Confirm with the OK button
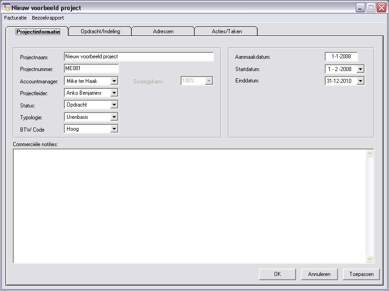The width and height of the screenshot is (389, 291). click(277, 274)
